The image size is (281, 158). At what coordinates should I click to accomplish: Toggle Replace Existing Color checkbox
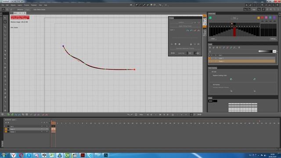220,75
